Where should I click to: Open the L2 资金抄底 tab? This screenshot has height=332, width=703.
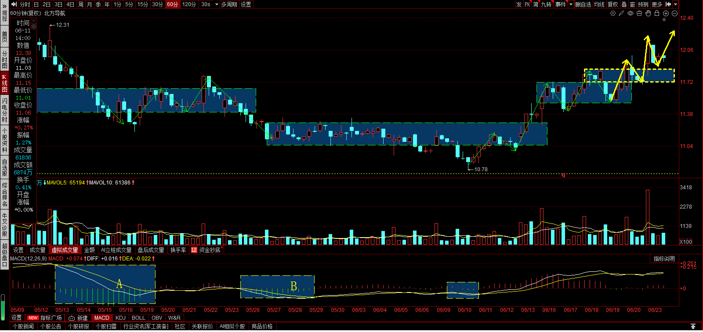(206, 250)
